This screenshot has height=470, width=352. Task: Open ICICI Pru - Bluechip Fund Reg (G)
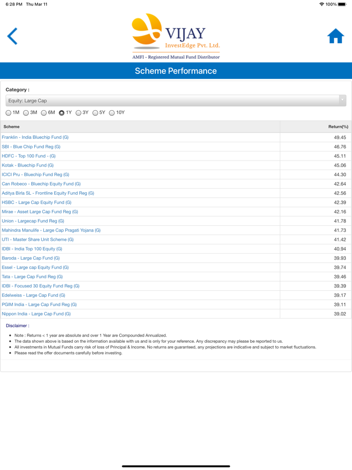[x=35, y=175]
